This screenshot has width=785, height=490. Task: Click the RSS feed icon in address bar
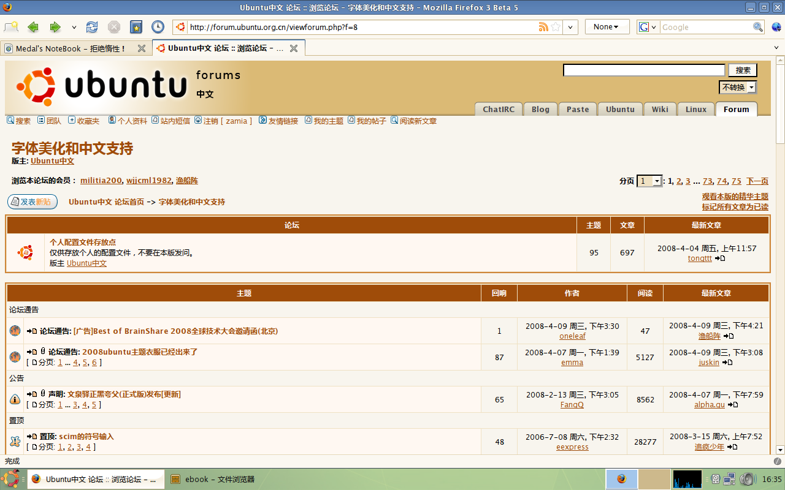coord(543,27)
